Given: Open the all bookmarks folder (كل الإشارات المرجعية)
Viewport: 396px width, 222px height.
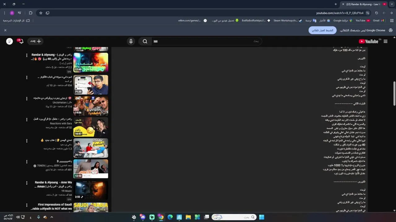Looking at the screenshot, I should pyautogui.click(x=16, y=21).
